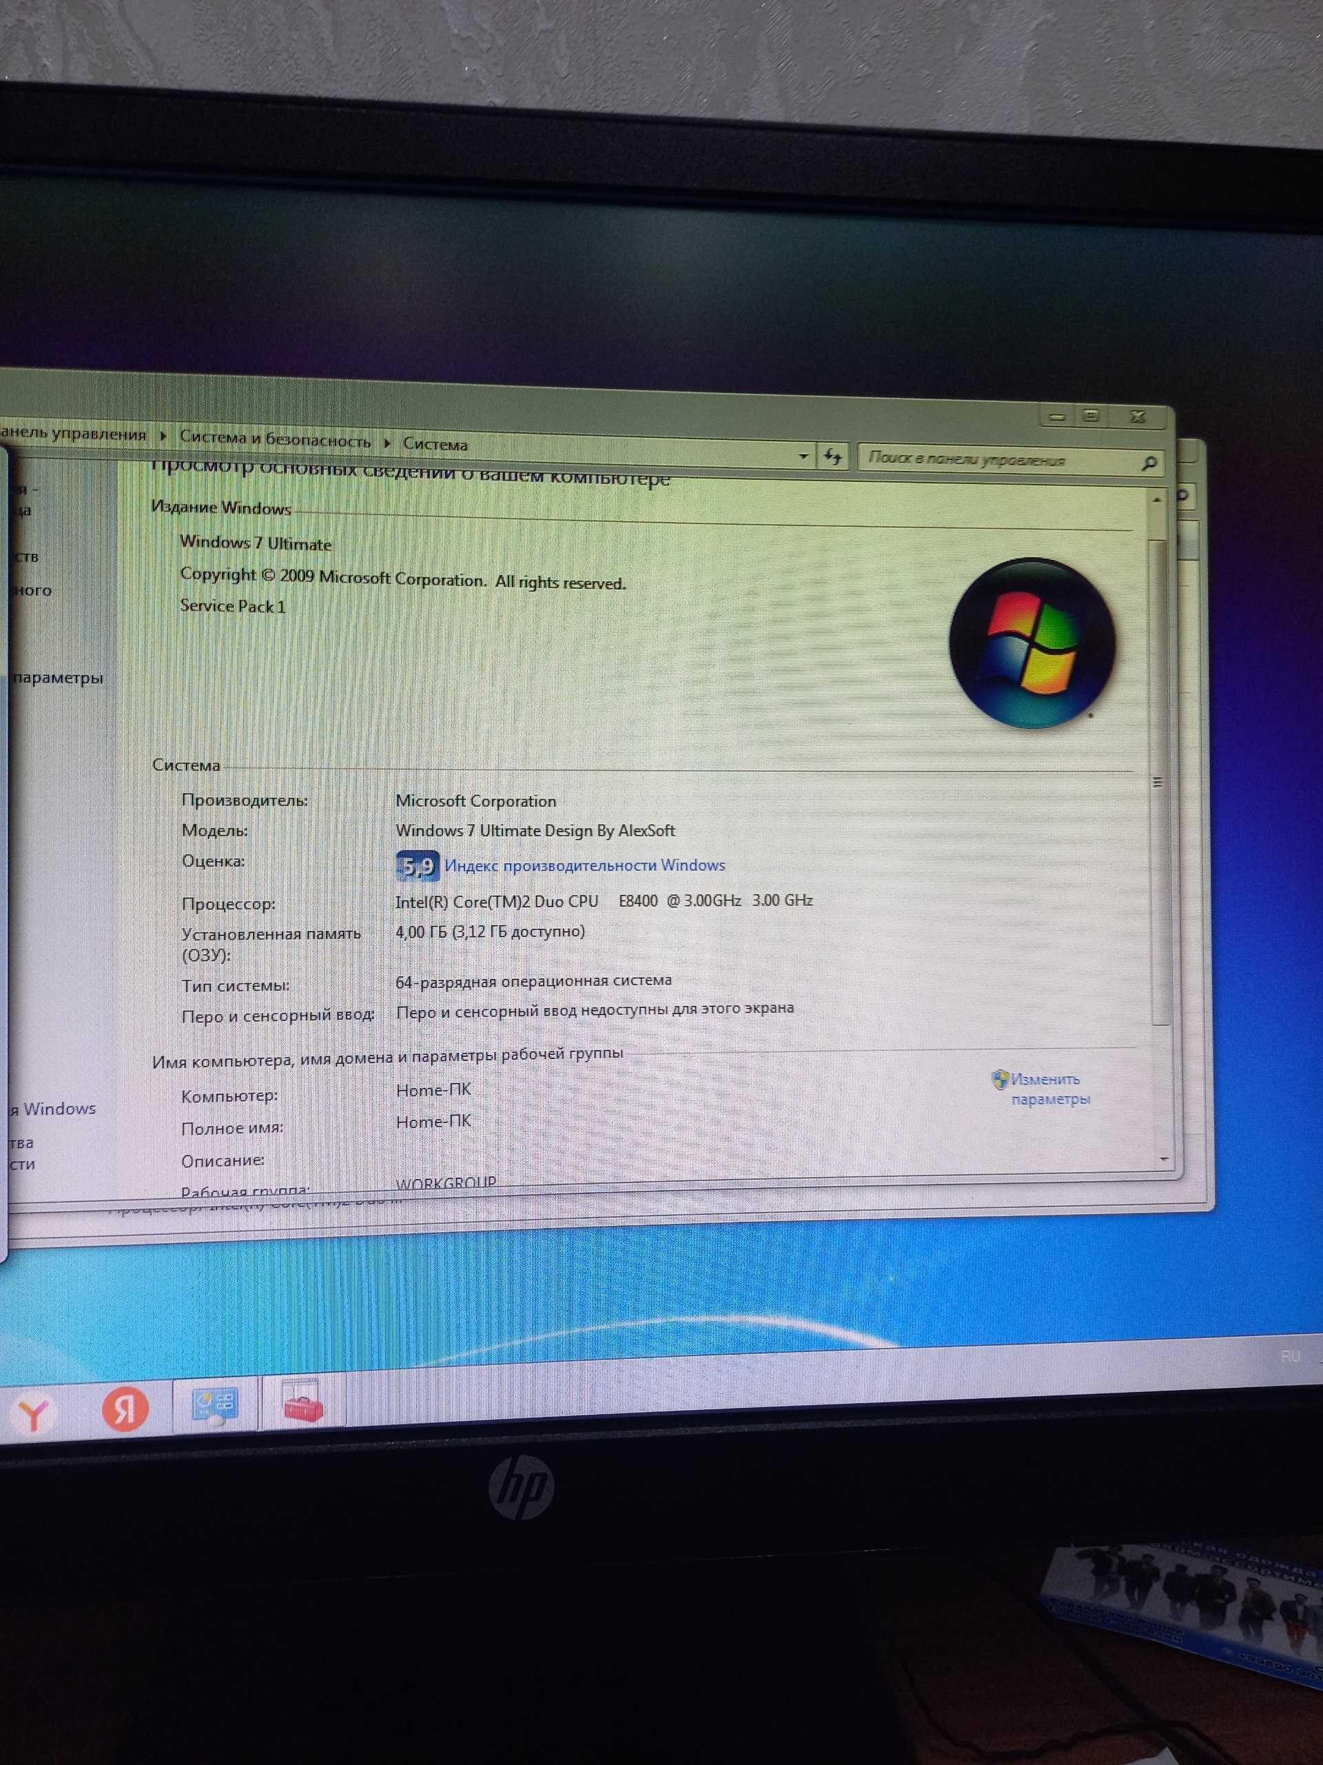Click the shield icon beside Изменить параметры

click(x=999, y=1080)
